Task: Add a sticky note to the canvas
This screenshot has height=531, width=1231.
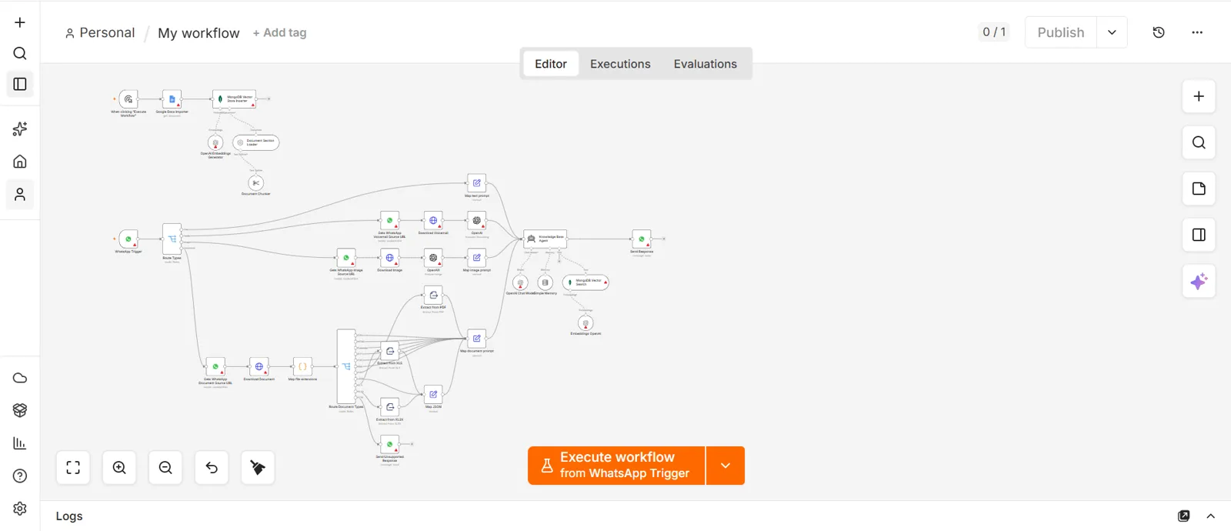Action: click(1199, 189)
